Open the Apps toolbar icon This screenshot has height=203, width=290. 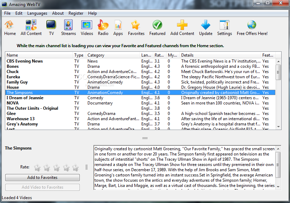coord(118,25)
